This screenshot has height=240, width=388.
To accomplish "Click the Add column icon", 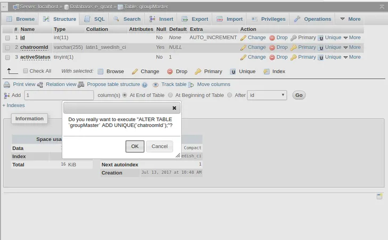I will tap(7, 95).
